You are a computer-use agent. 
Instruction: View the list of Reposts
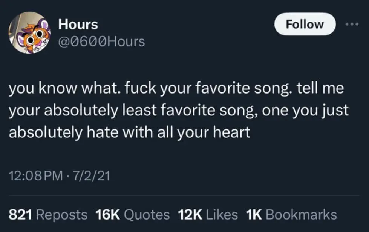[62, 215]
